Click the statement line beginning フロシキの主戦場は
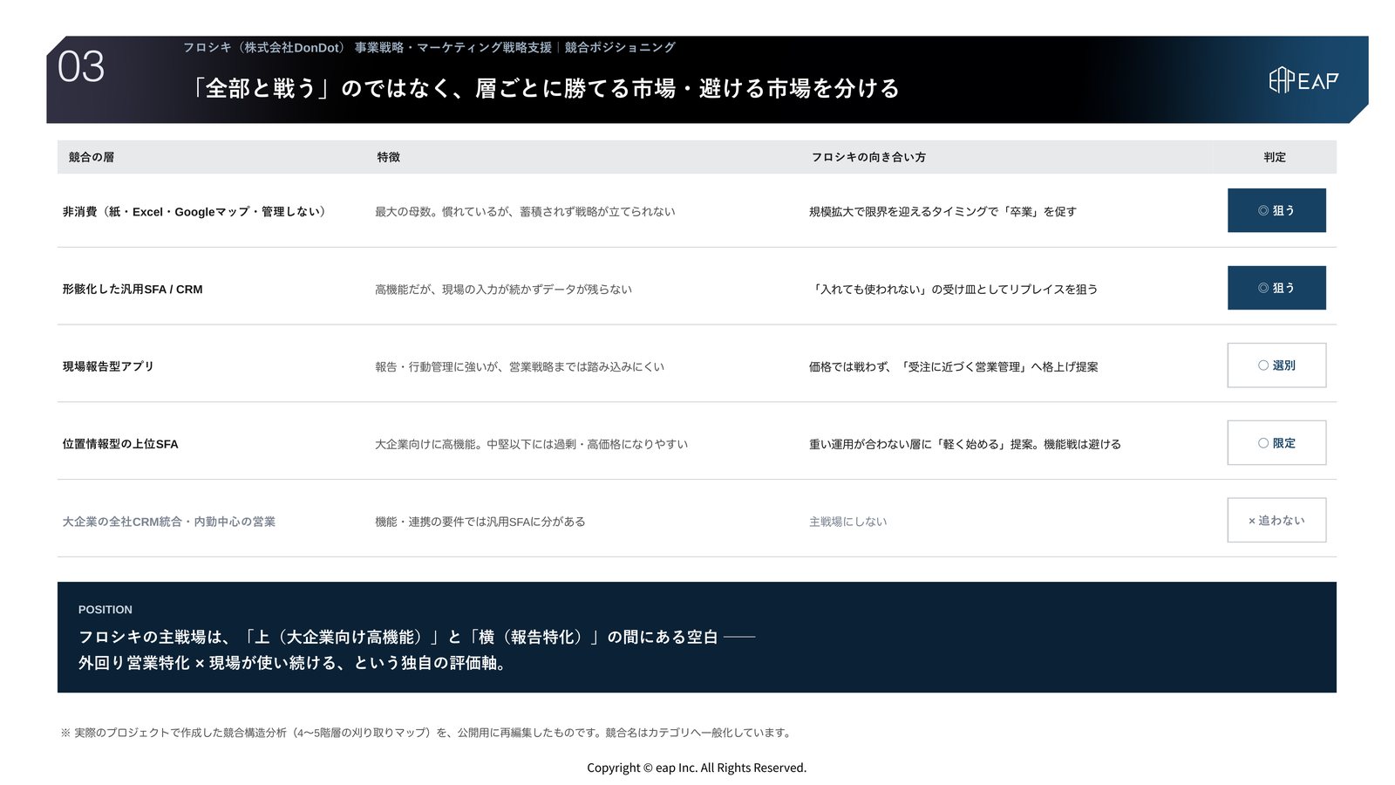Viewport: 1395px width, 785px height. (x=417, y=637)
